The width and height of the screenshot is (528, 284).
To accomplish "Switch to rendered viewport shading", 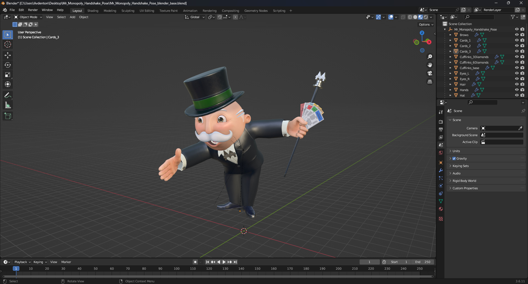I will pyautogui.click(x=426, y=17).
